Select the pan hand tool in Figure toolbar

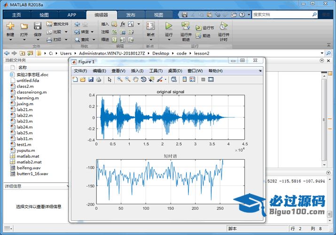click(x=136, y=79)
